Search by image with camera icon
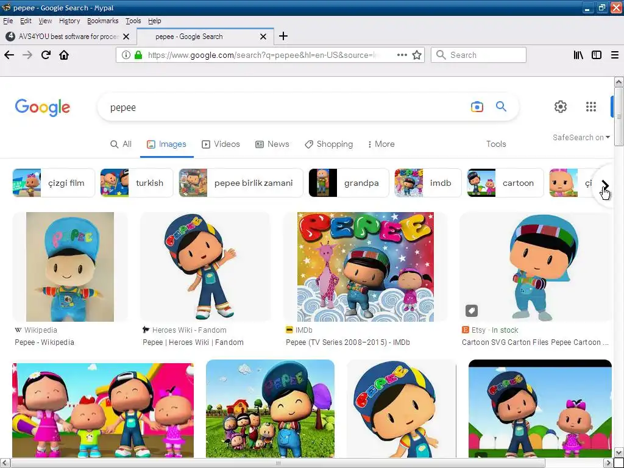The height and width of the screenshot is (468, 624). point(477,107)
